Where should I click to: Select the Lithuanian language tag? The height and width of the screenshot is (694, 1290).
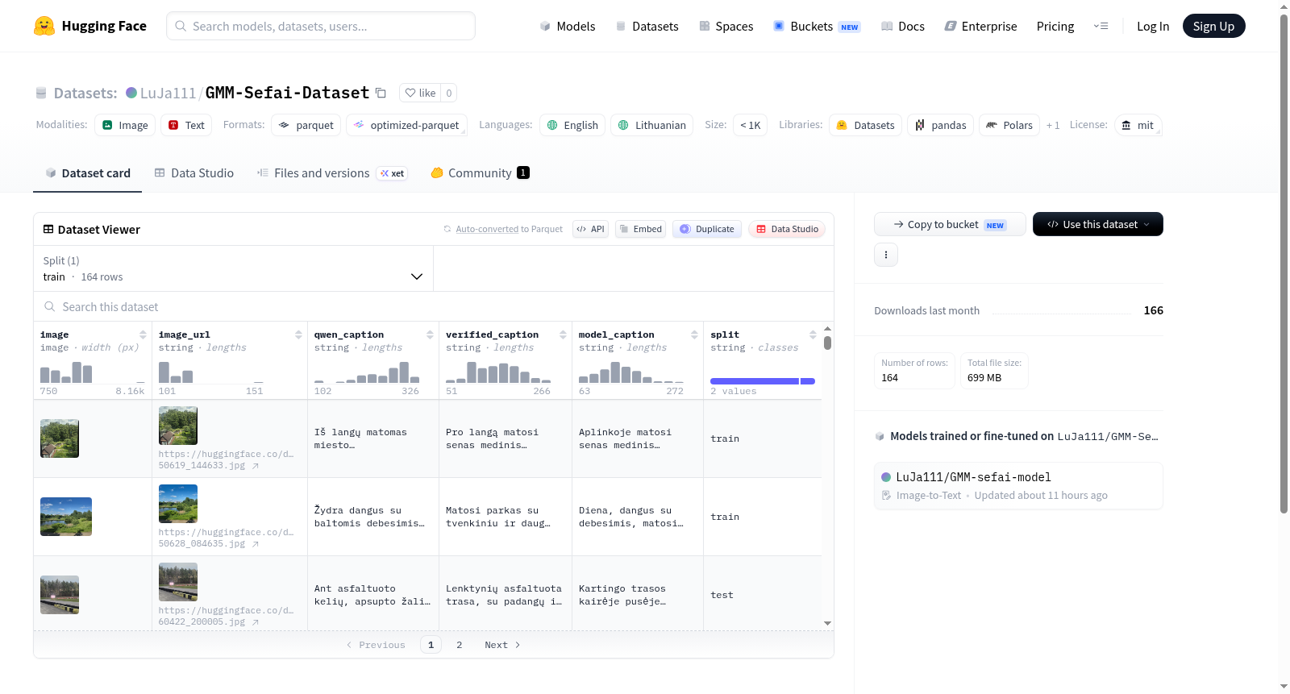coord(651,125)
